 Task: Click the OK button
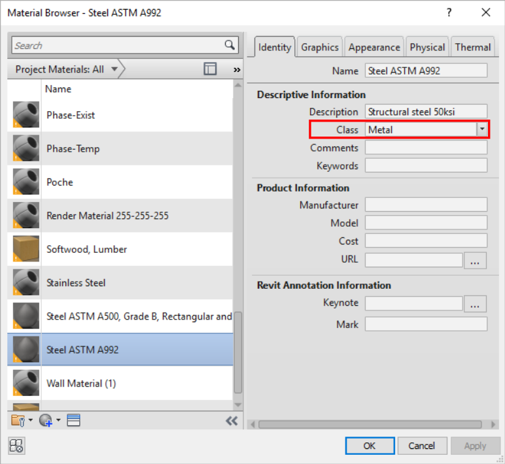pos(370,446)
